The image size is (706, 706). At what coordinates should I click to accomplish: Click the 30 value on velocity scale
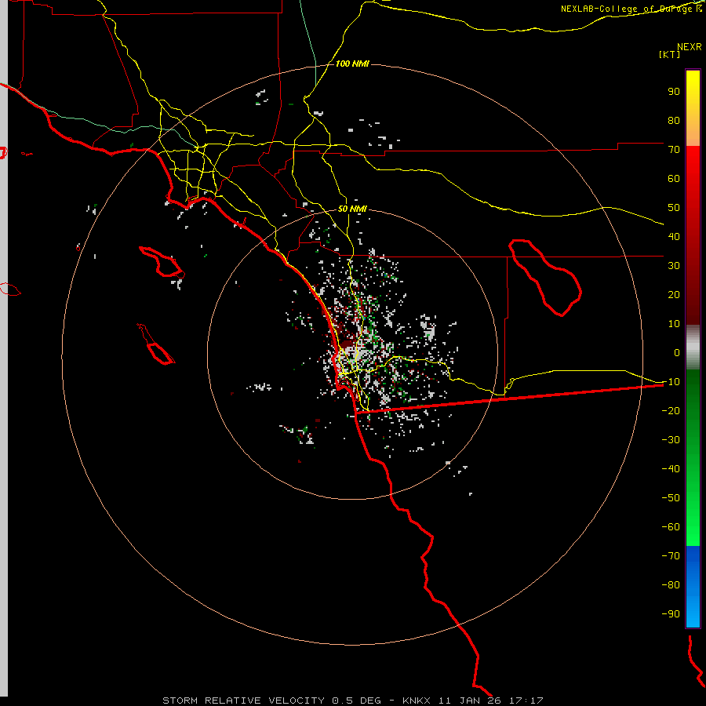point(674,266)
